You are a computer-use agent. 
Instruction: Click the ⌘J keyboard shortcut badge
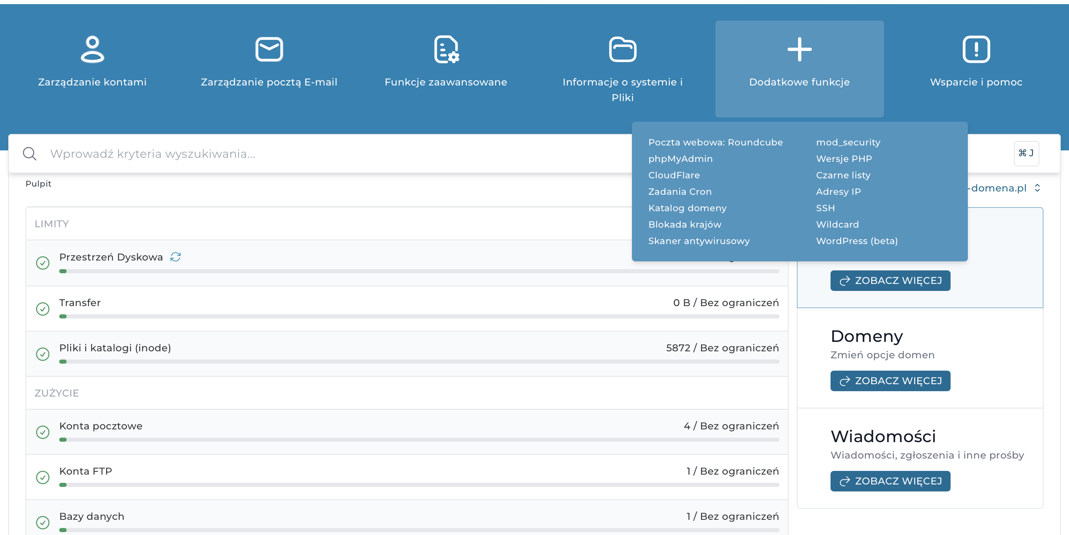click(x=1026, y=153)
